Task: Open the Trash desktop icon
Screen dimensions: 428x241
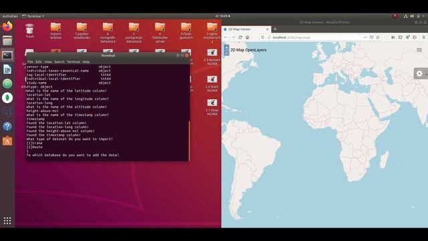Action: (x=29, y=31)
